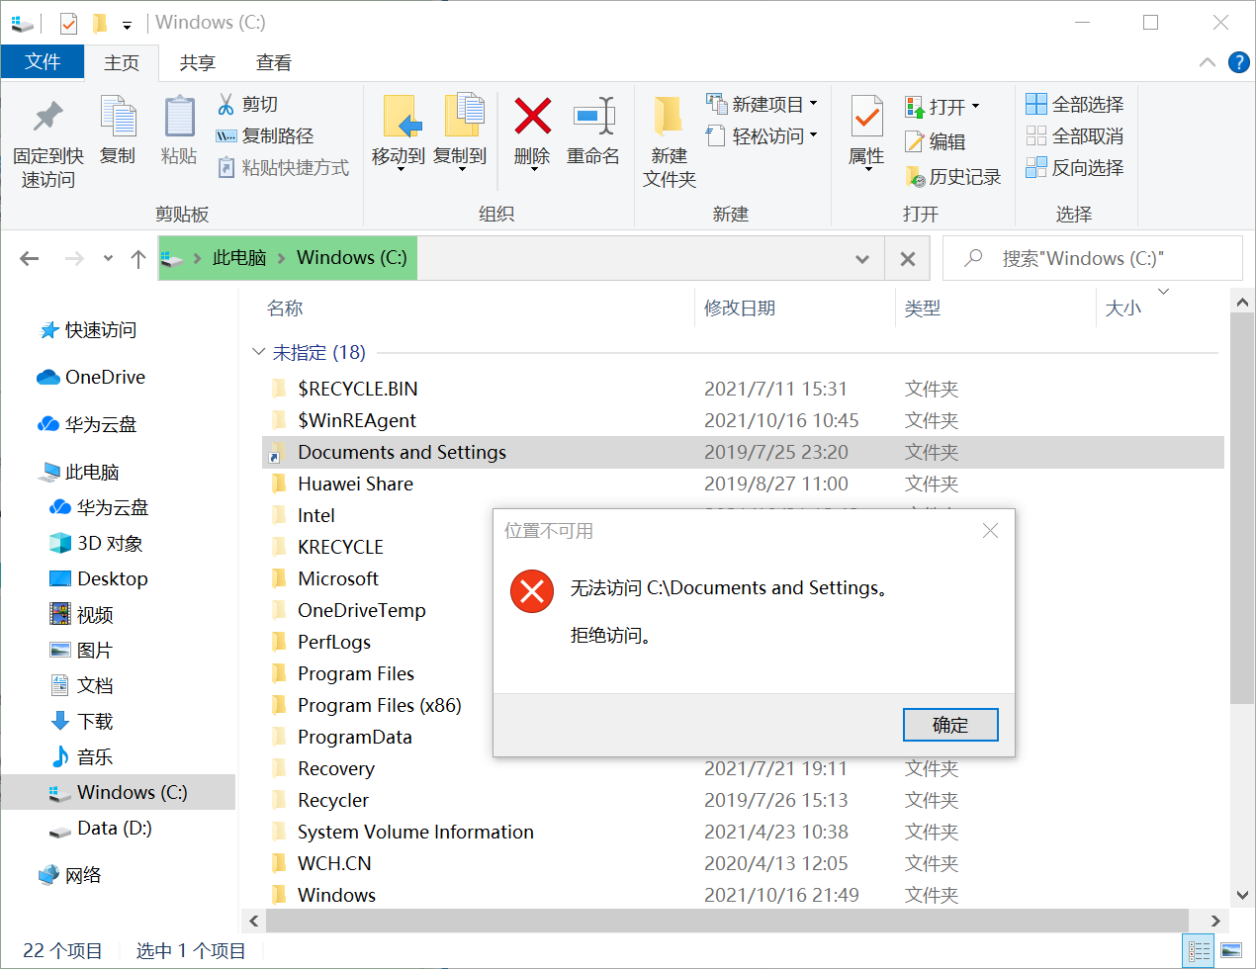
Task: Click the Rename (重命名) icon
Action: pos(593,117)
